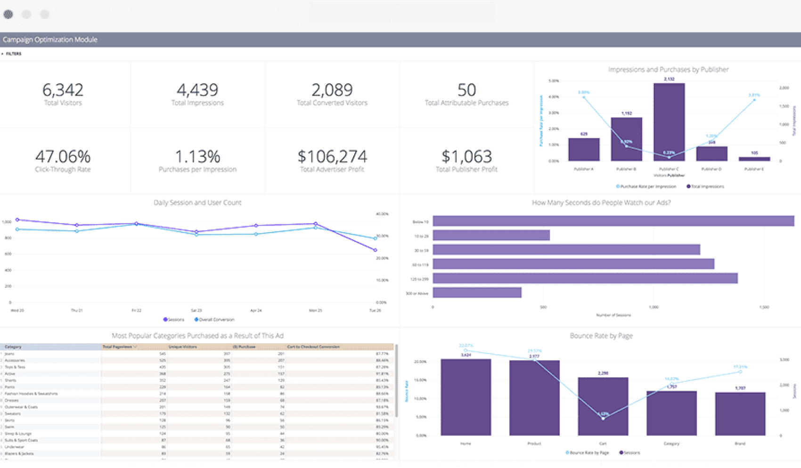Expand the FILTERS panel
This screenshot has width=801, height=468.
point(13,54)
